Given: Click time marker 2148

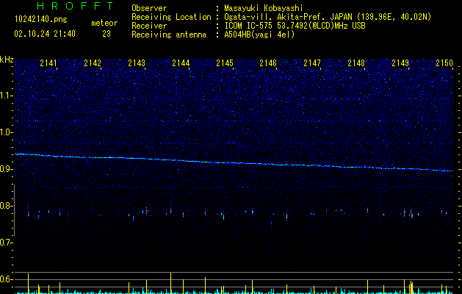Looking at the screenshot, I should click(356, 63).
